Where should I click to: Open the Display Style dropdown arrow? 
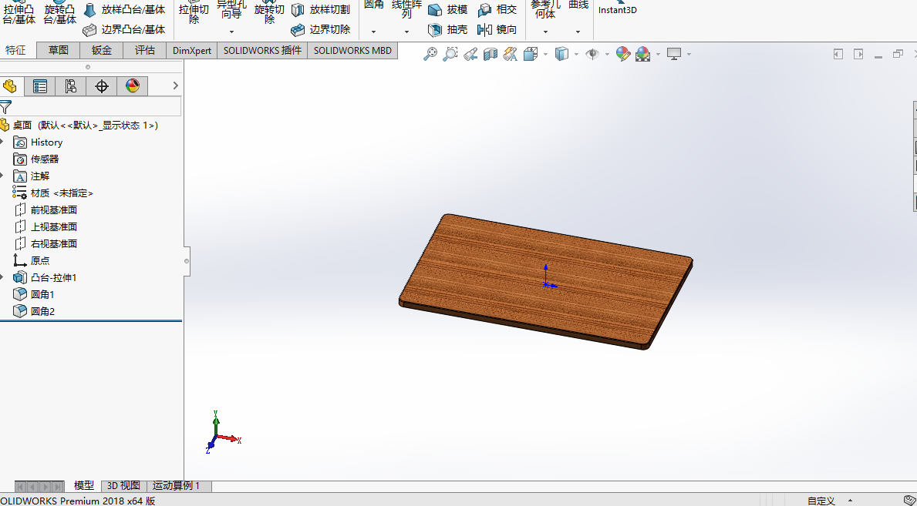(578, 54)
